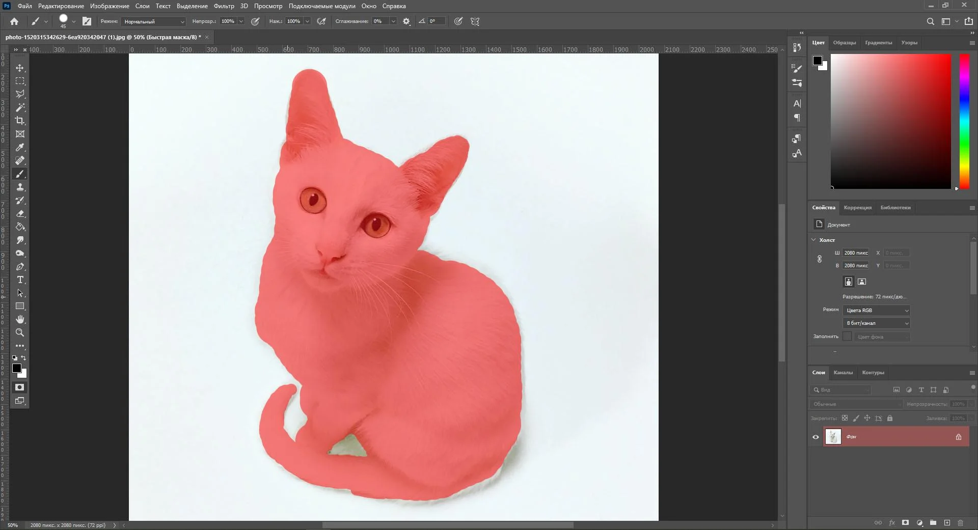Select the Eyedropper tool
Screen dimensions: 978x530
pyautogui.click(x=20, y=147)
